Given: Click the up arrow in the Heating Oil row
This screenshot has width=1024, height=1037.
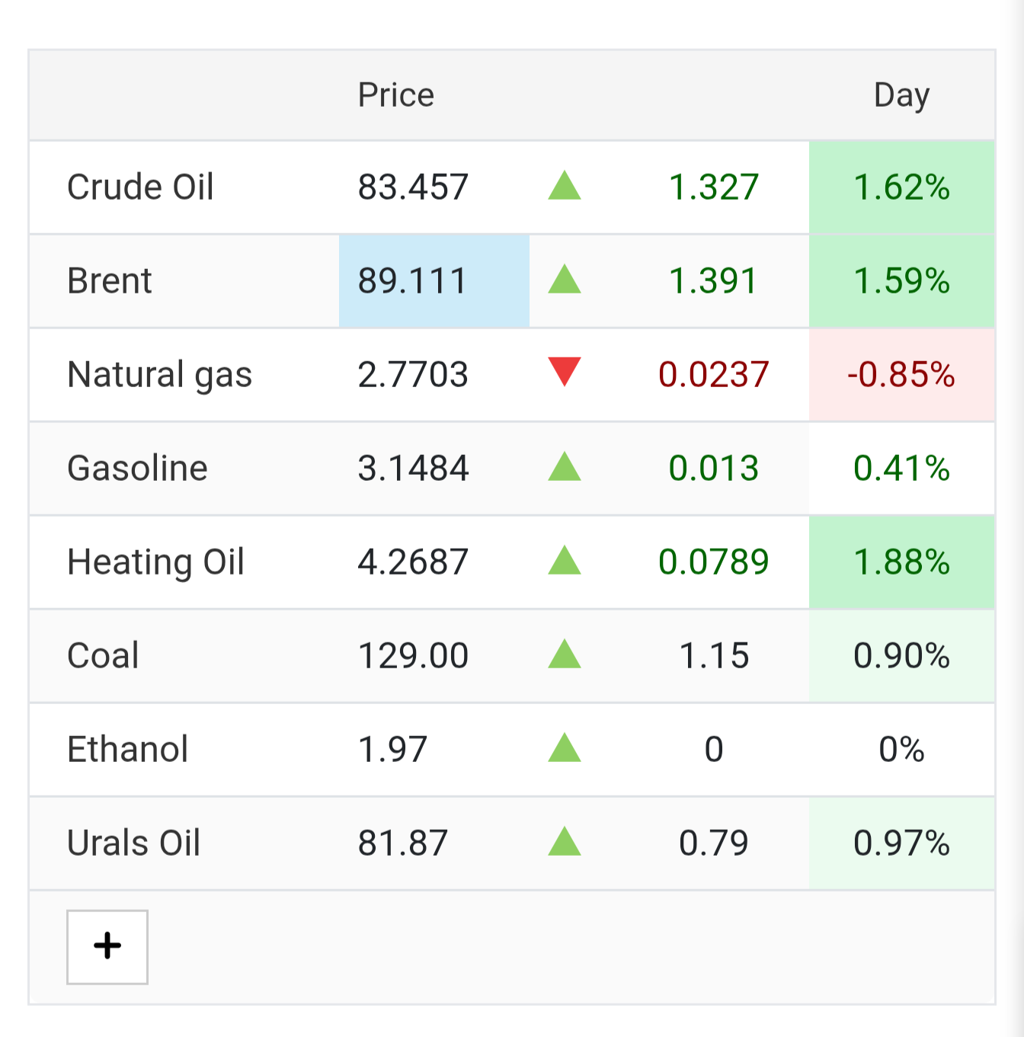Looking at the screenshot, I should 565,561.
